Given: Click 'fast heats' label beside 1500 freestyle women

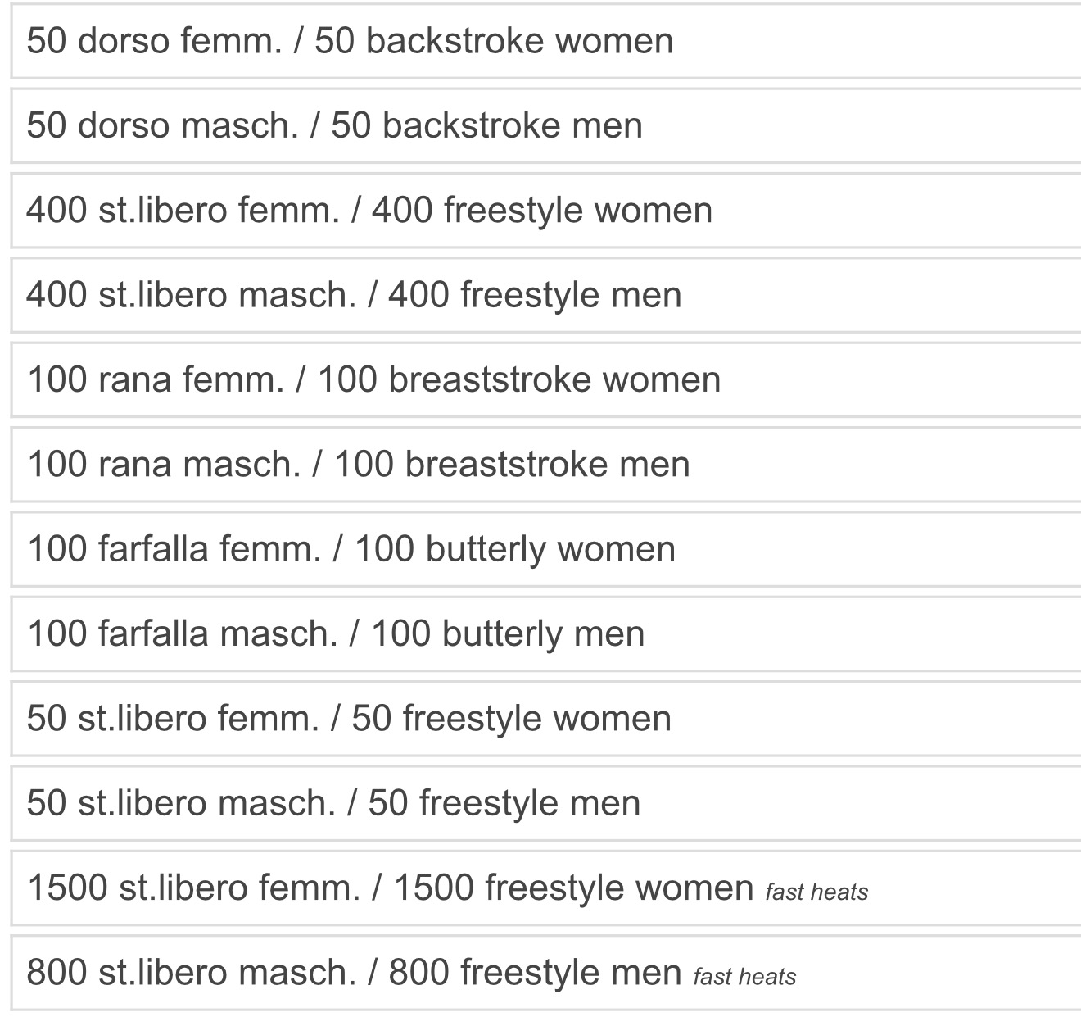Looking at the screenshot, I should point(816,892).
